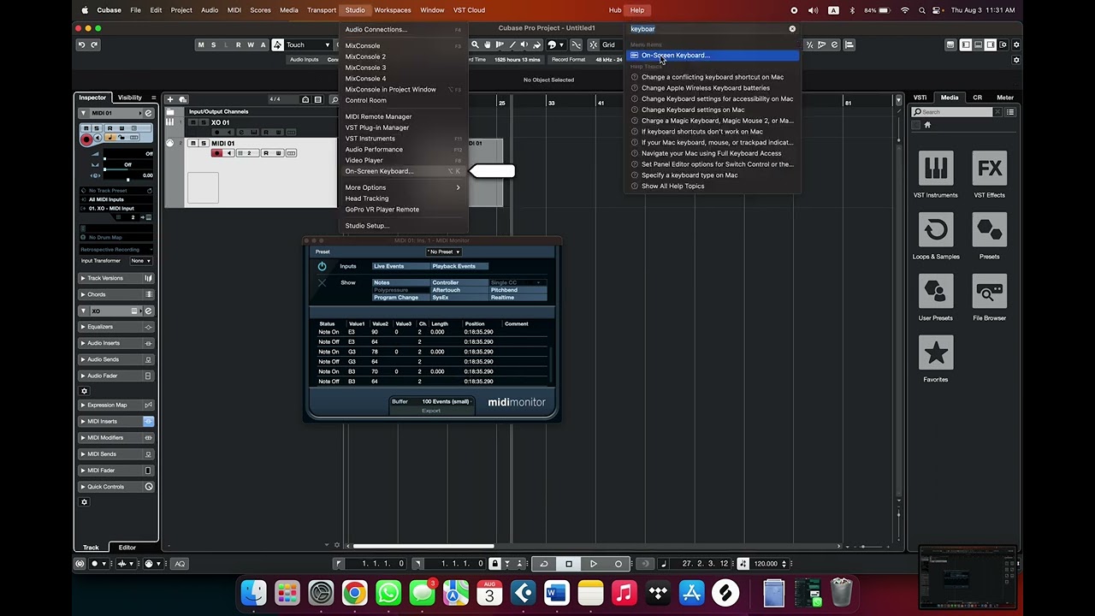Click the tempo value 120.000
The height and width of the screenshot is (616, 1095).
click(766, 564)
